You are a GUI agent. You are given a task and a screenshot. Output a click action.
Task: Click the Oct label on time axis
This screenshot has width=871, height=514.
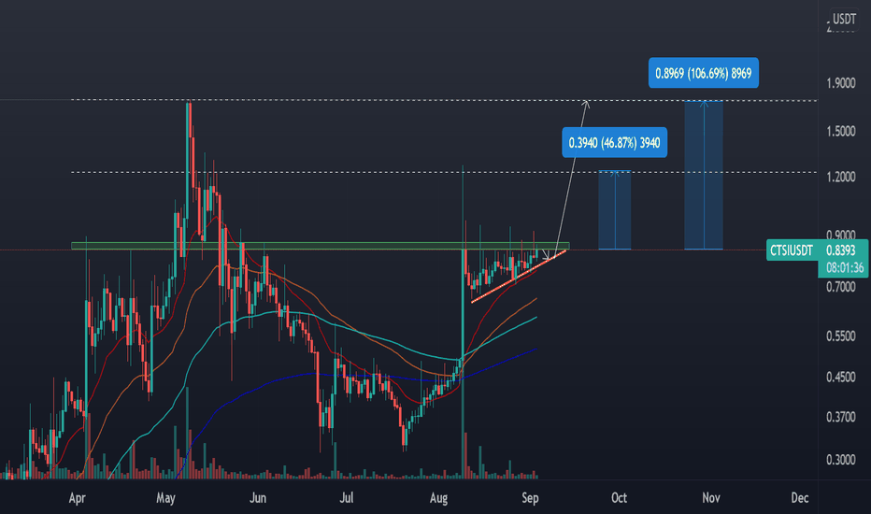619,498
